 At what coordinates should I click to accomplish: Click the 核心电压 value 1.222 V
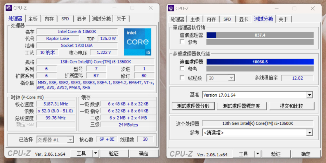click(x=104, y=52)
